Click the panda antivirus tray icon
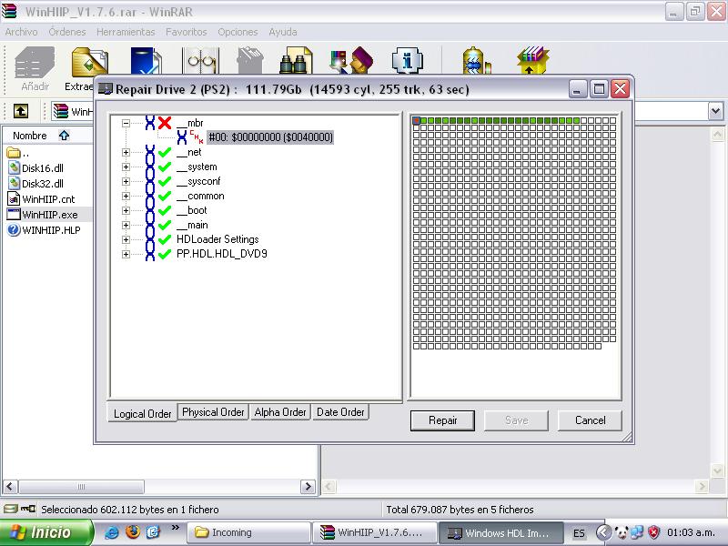Viewport: 728px width, 546px height. pyautogui.click(x=621, y=532)
